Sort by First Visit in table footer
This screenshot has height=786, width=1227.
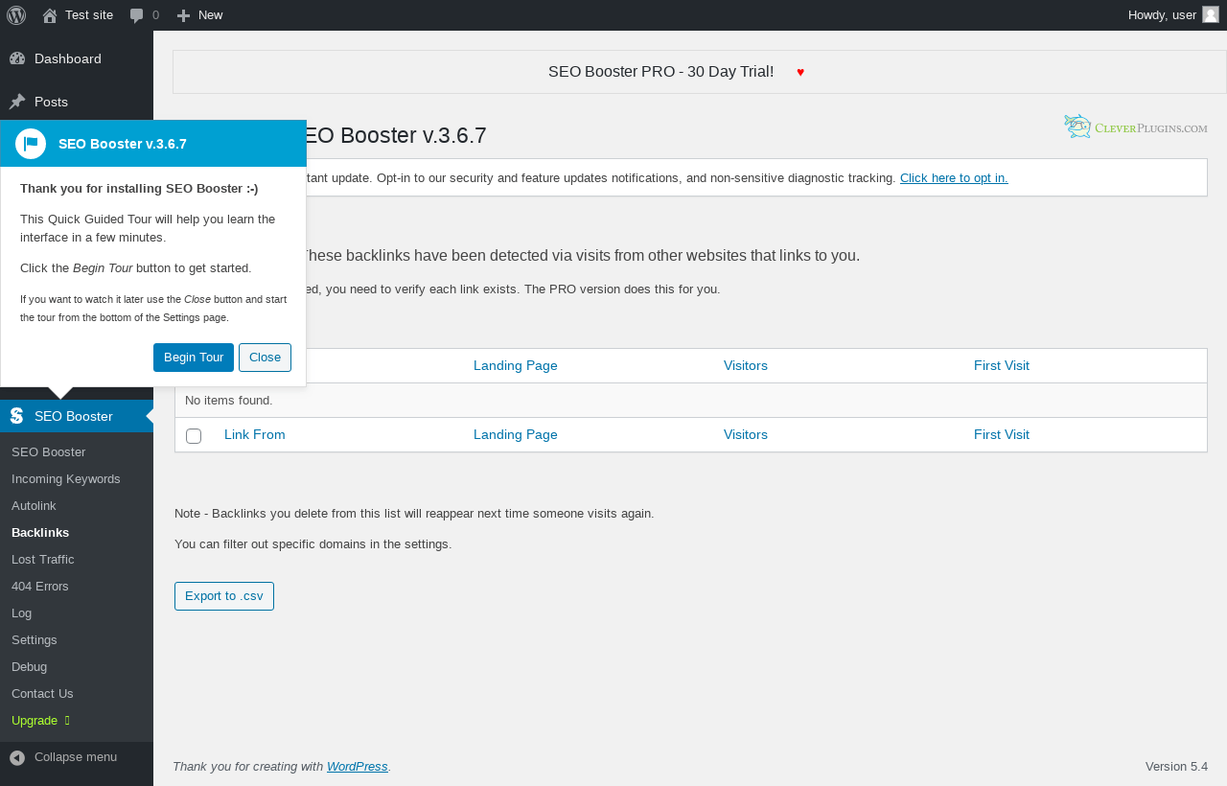coord(1002,434)
